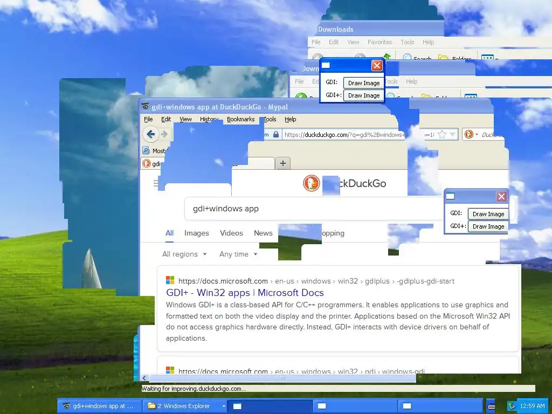Open the GDI+ - Win32 apps Microsoft Docs link
This screenshot has height=414, width=552.
pos(245,293)
